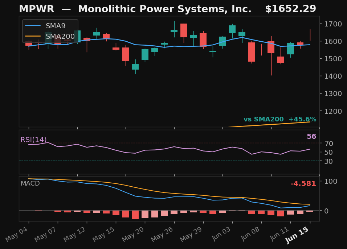Click the RSI value 56
This screenshot has width=347, height=249.
point(311,136)
